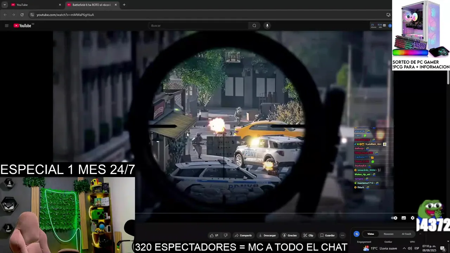Open the three-dot more actions menu
Viewport: 450px width, 253px height.
click(x=342, y=235)
